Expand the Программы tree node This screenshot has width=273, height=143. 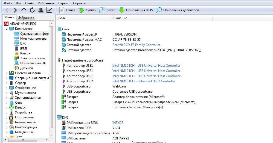point(7,117)
